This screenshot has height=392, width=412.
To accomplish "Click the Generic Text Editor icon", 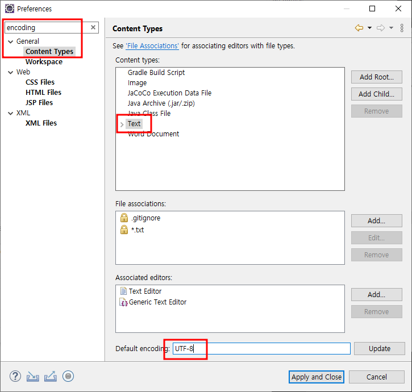I will (123, 302).
